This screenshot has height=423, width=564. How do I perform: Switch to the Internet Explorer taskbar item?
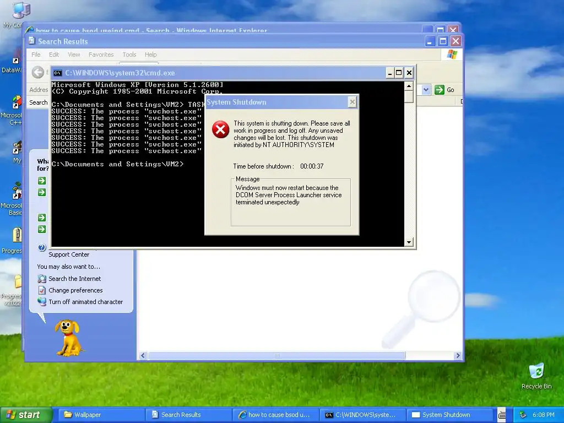(x=276, y=415)
